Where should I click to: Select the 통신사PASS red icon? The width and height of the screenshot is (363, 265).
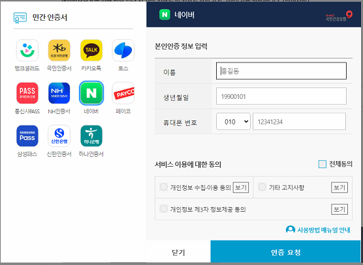click(27, 93)
